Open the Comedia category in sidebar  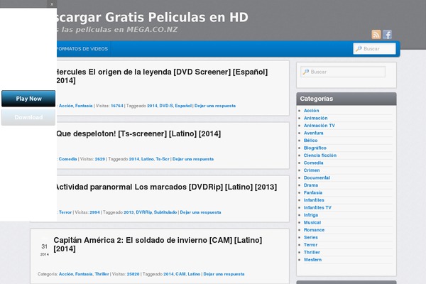[x=314, y=163]
